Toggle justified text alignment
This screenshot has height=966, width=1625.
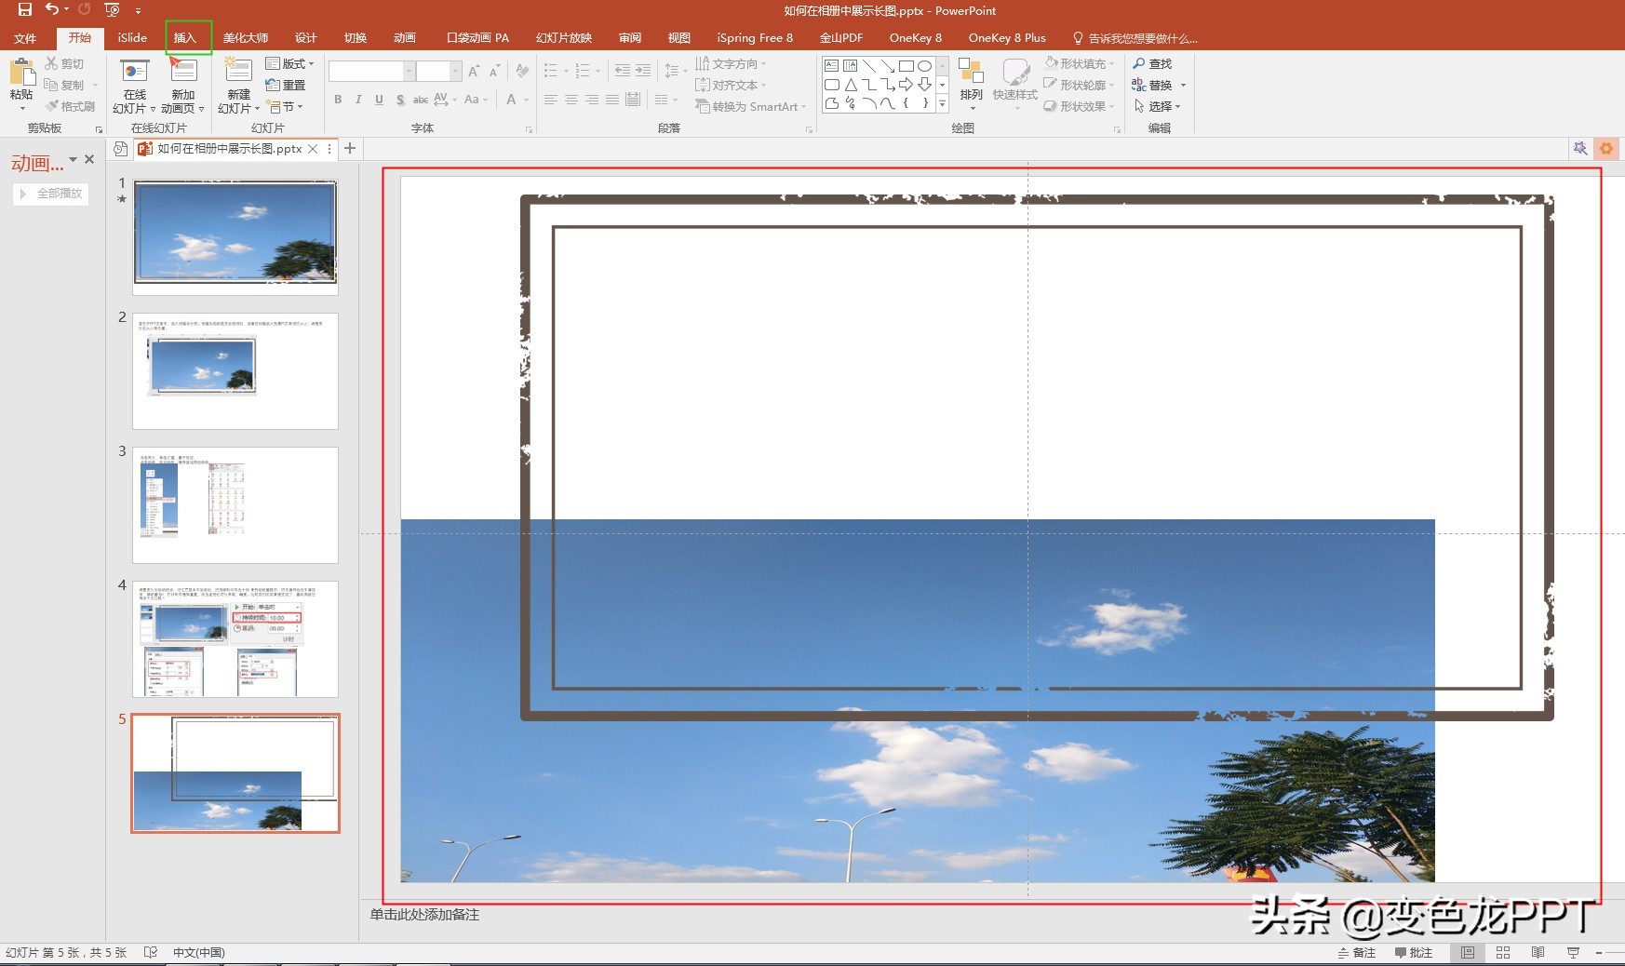612,100
